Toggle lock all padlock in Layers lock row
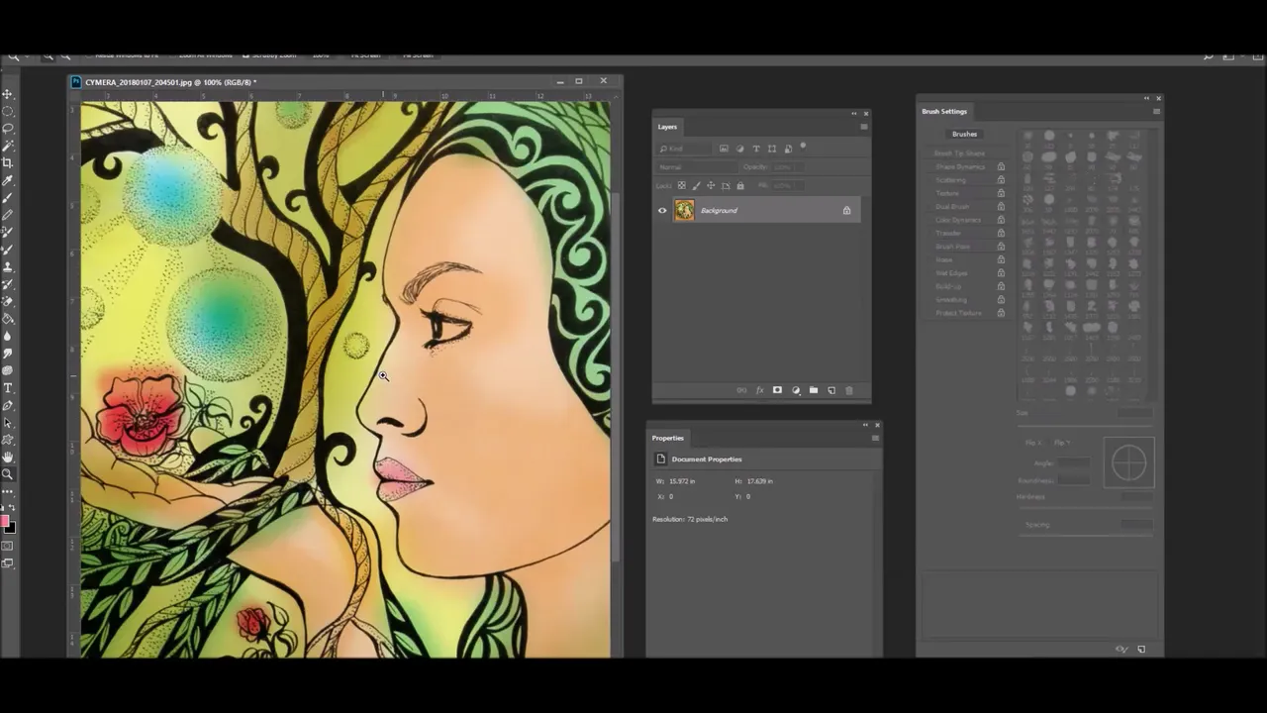 (740, 185)
